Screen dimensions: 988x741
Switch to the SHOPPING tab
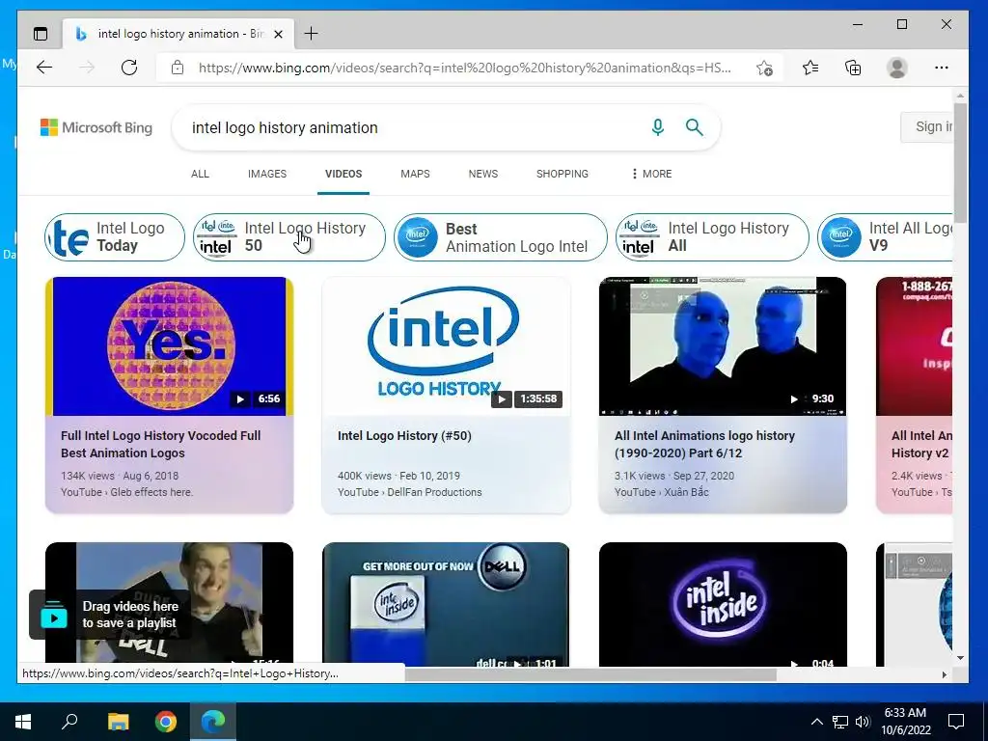click(563, 174)
